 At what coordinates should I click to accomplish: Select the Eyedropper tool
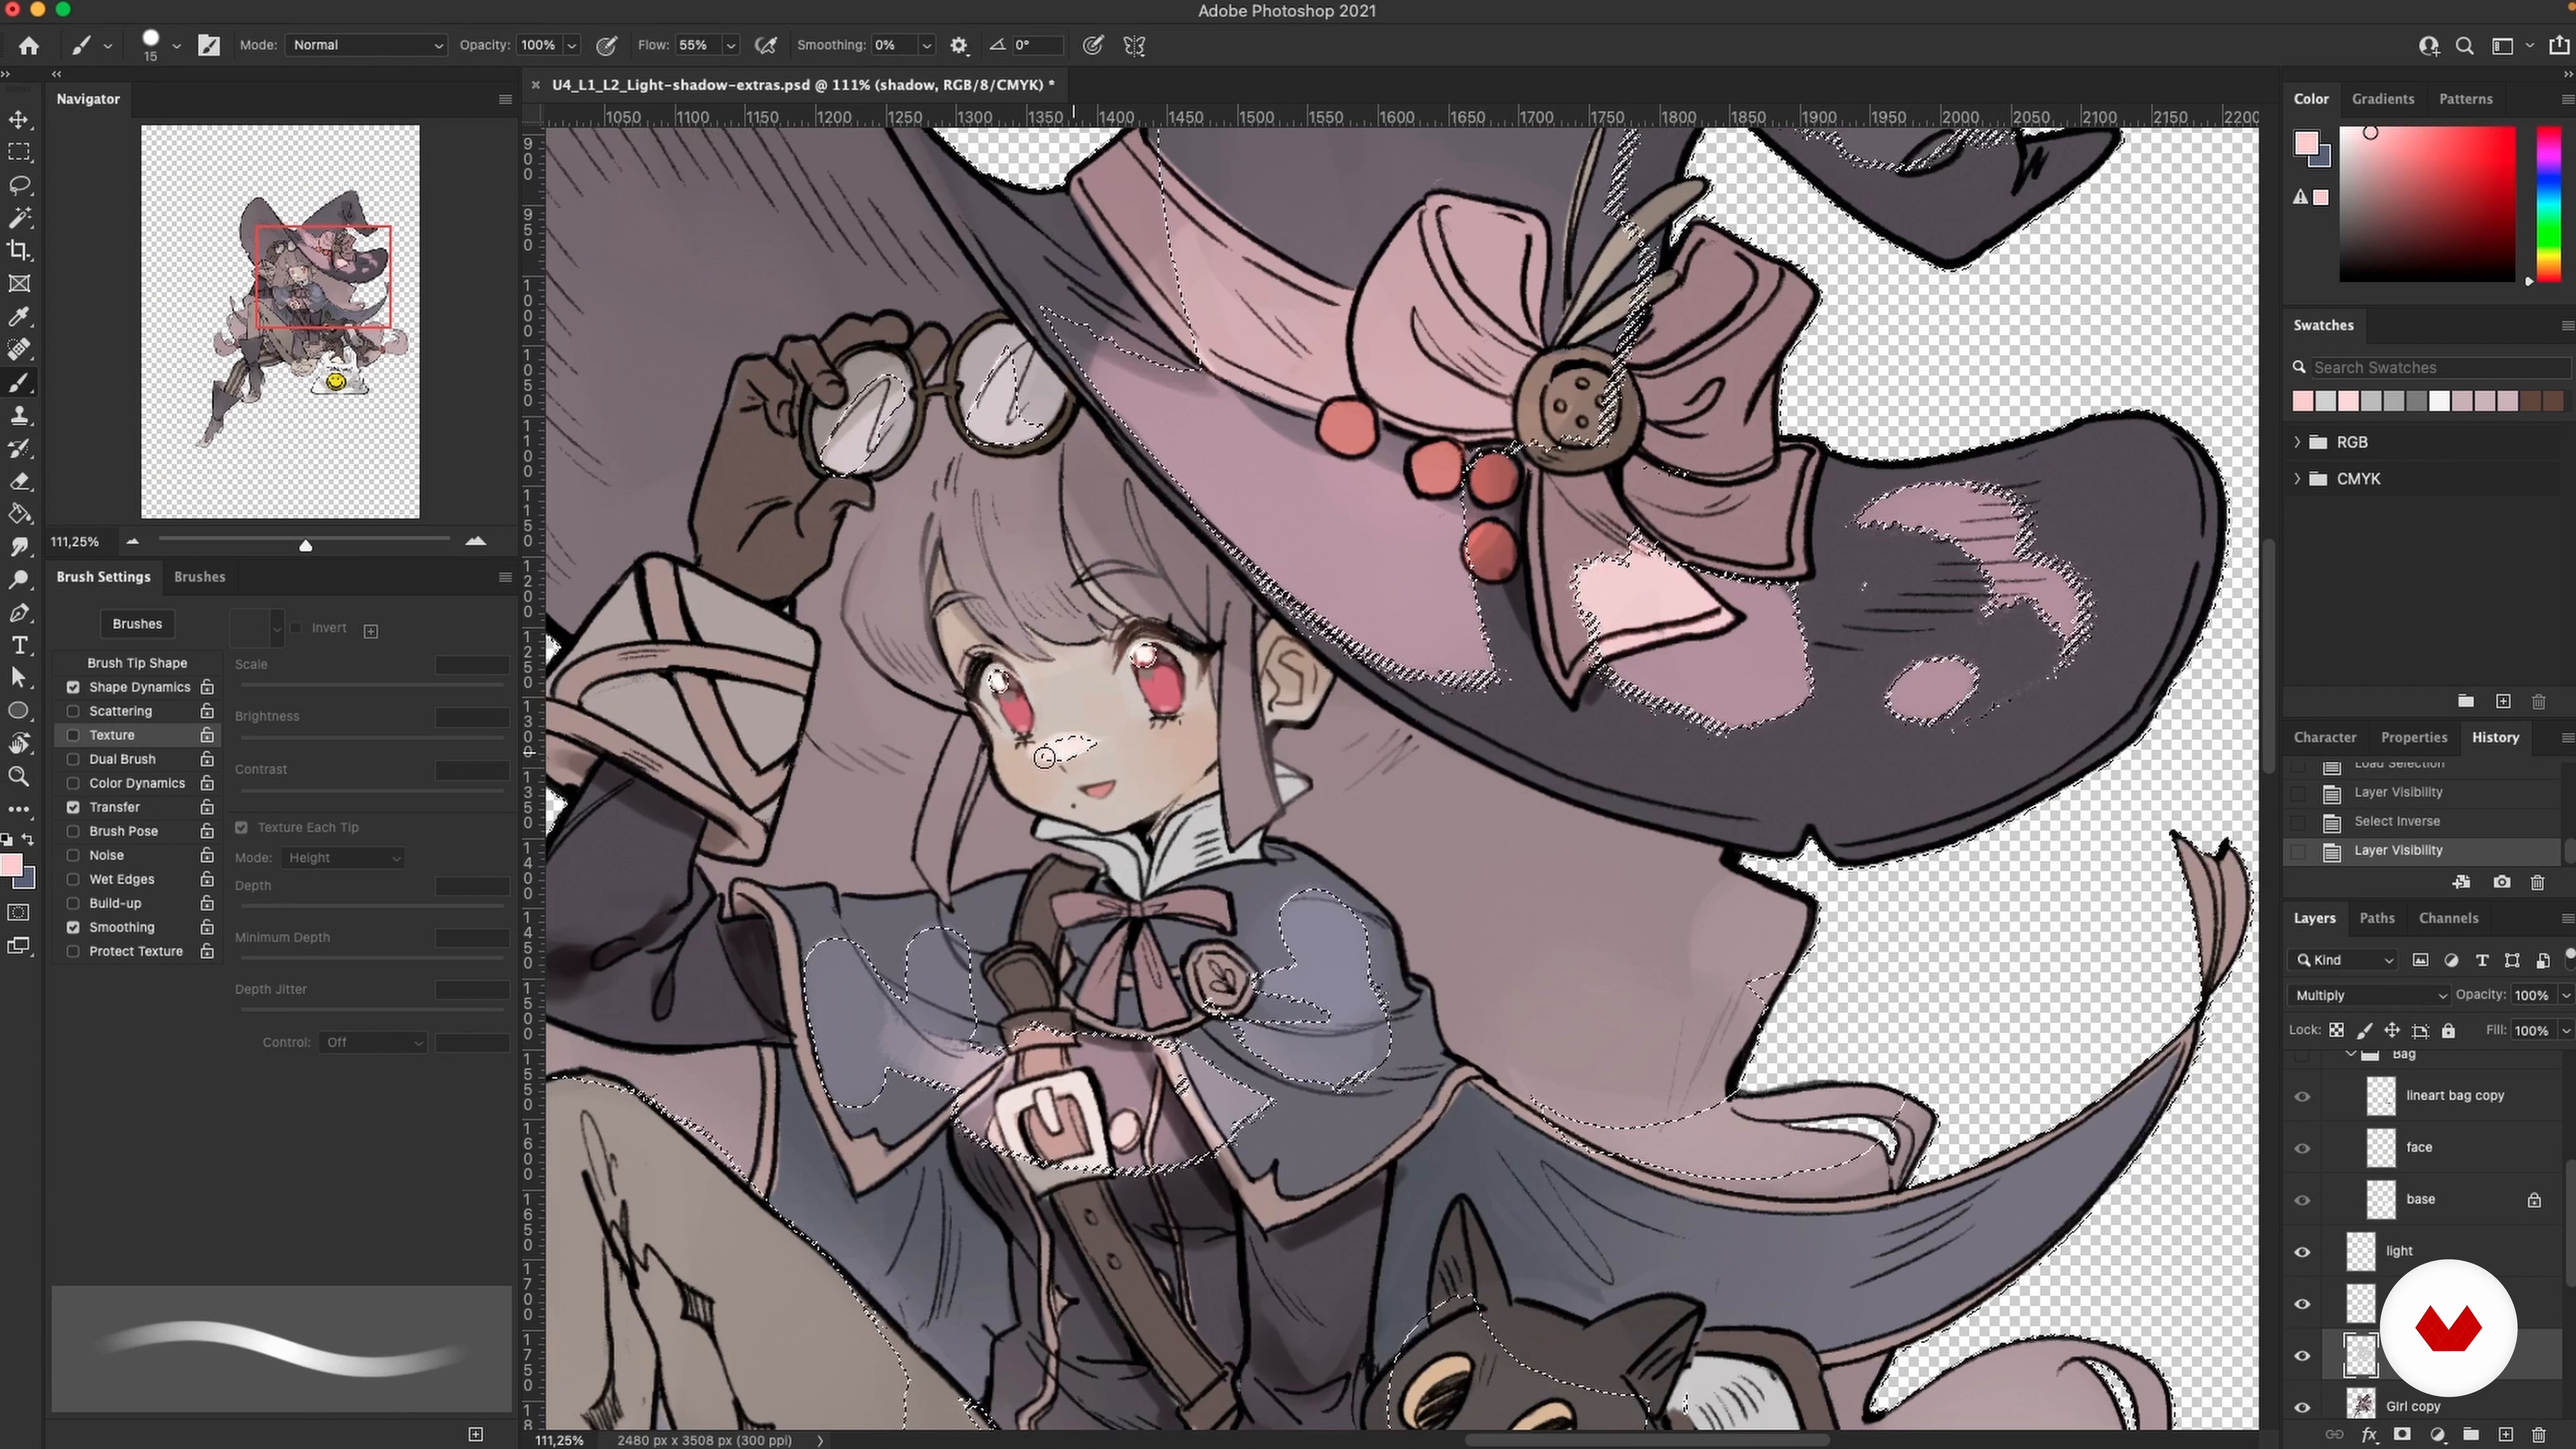point(19,317)
